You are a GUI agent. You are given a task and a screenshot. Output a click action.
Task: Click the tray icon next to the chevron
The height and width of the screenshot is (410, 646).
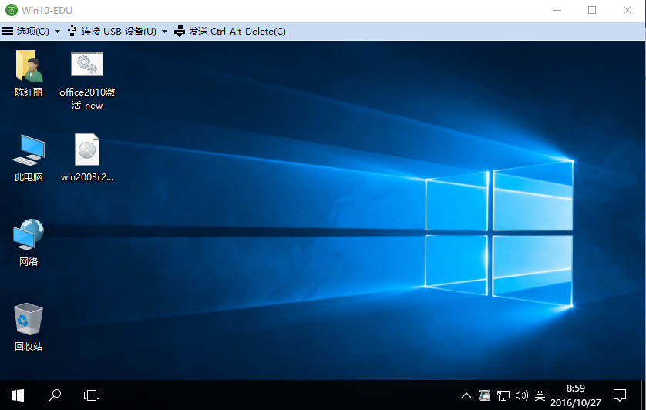485,395
